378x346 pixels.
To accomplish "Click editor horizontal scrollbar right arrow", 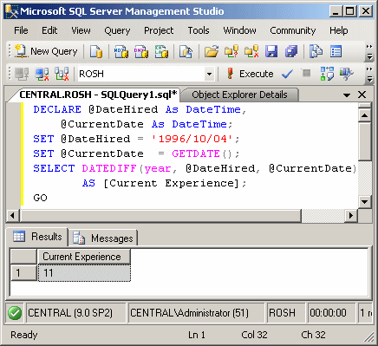I will pos(351,216).
